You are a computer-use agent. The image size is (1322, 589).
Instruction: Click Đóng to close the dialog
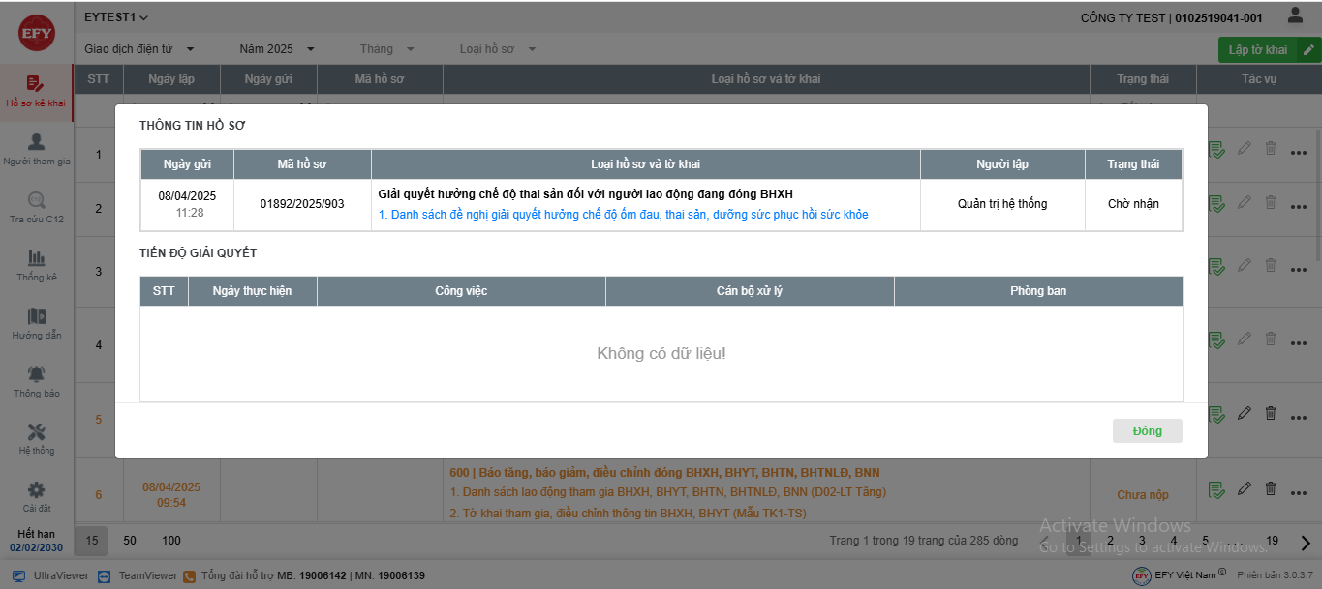point(1147,430)
